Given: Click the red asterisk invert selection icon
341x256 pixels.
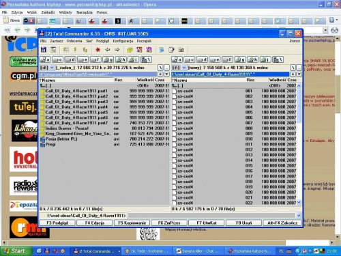Looking at the screenshot, I should click(98, 50).
